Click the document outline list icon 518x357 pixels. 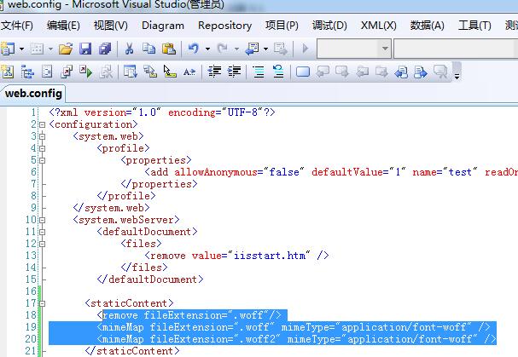[x=47, y=72]
